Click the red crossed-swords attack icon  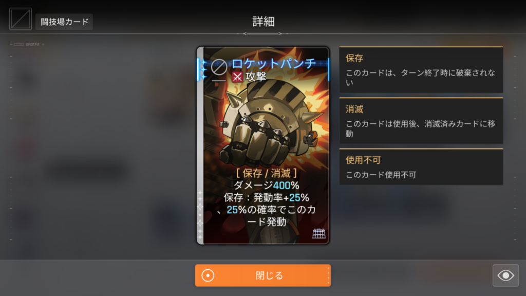click(237, 77)
